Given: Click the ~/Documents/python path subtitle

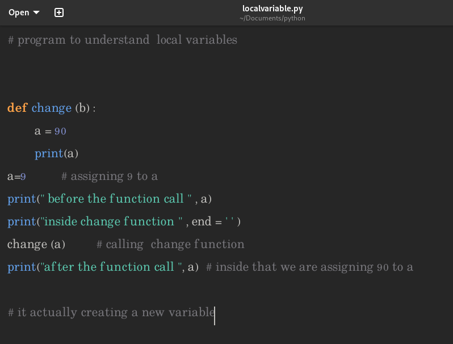Looking at the screenshot, I should point(272,18).
